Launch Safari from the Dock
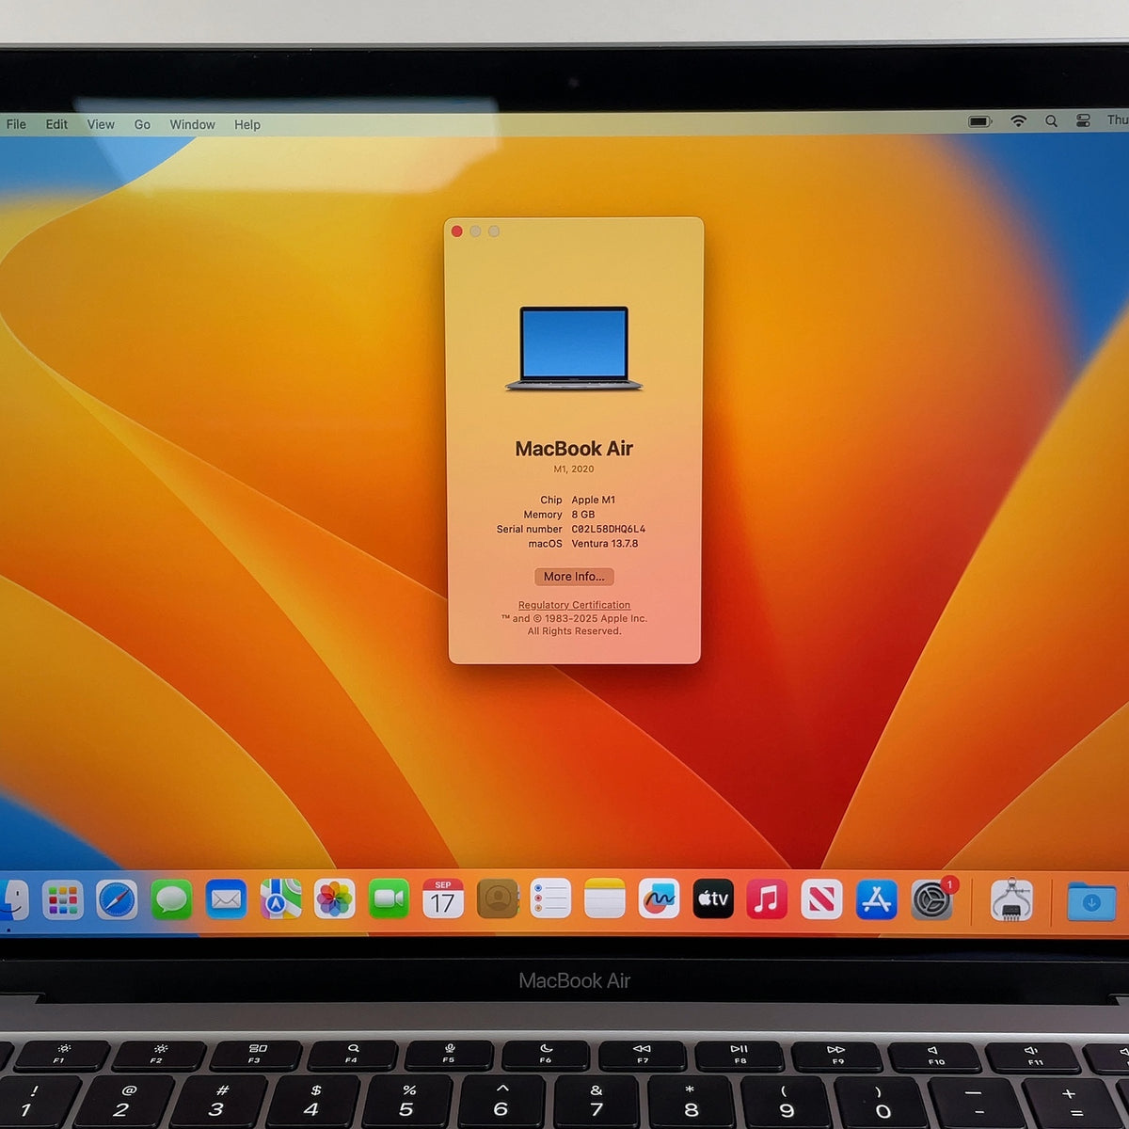Screen dimensions: 1129x1129 [117, 900]
